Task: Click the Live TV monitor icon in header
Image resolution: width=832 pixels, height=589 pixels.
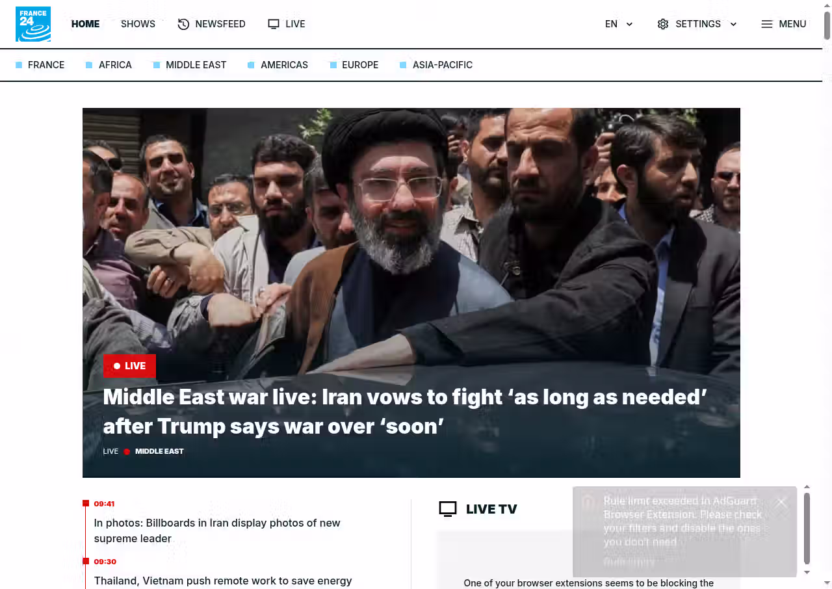Action: tap(274, 24)
